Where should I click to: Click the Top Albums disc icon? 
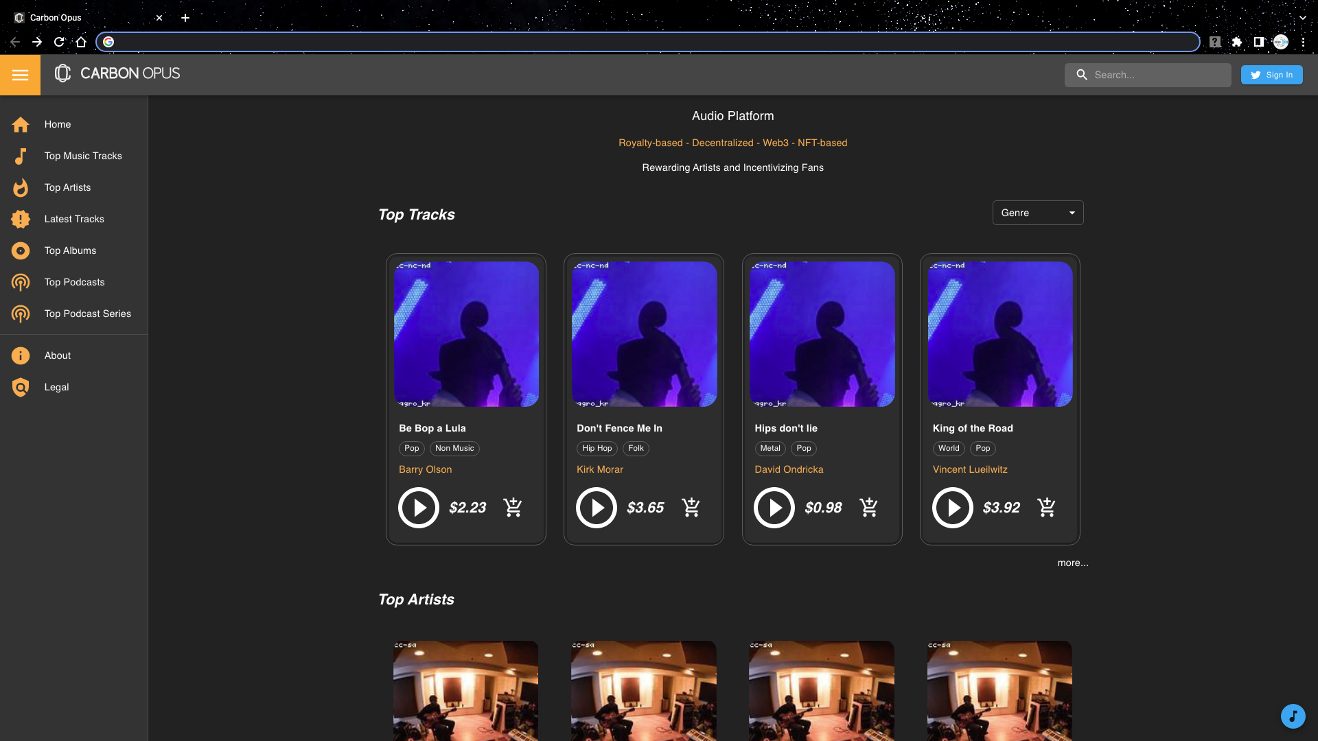click(x=21, y=250)
